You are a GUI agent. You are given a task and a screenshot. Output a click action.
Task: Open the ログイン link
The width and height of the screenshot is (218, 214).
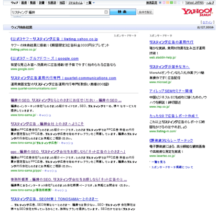(x=208, y=22)
